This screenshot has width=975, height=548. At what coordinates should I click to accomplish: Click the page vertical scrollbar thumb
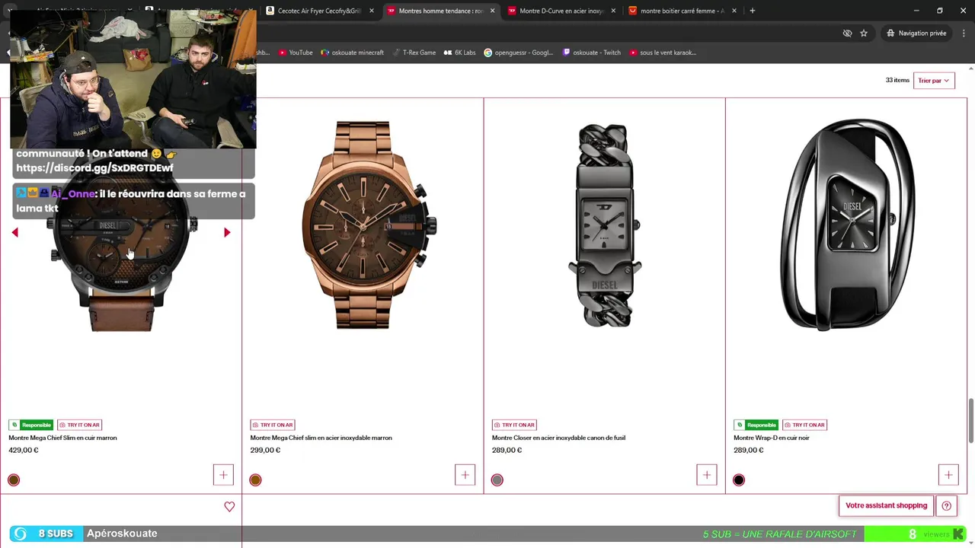click(x=970, y=419)
